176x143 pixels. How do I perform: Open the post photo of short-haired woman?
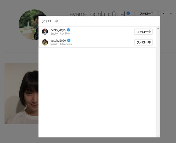(21, 93)
